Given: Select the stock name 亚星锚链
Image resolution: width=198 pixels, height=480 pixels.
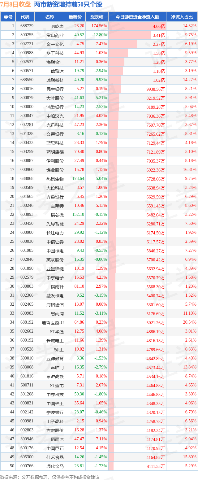Looking at the screenshot, I should click(x=55, y=268).
